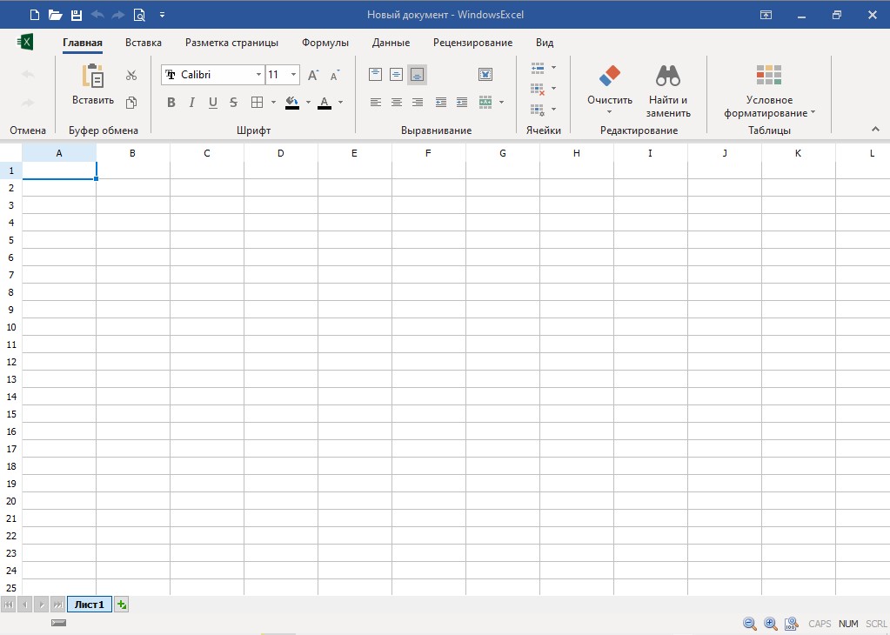
Task: Click the Вставить paste button
Action: point(93,85)
